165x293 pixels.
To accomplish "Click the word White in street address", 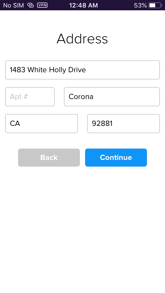I will [37, 70].
